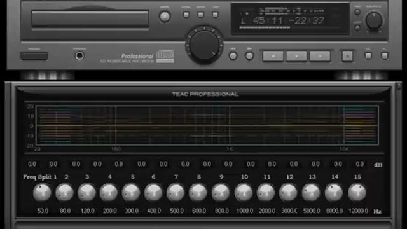Click the Freq Split 1 knob

(x=42, y=192)
